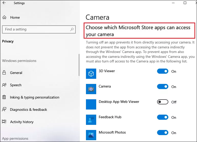Viewport: 197px width, 142px height.
Task: Click the Camera page title
Action: coord(97,17)
